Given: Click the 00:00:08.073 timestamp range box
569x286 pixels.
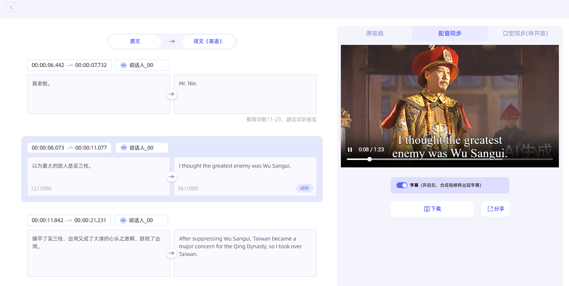Looking at the screenshot, I should point(69,148).
